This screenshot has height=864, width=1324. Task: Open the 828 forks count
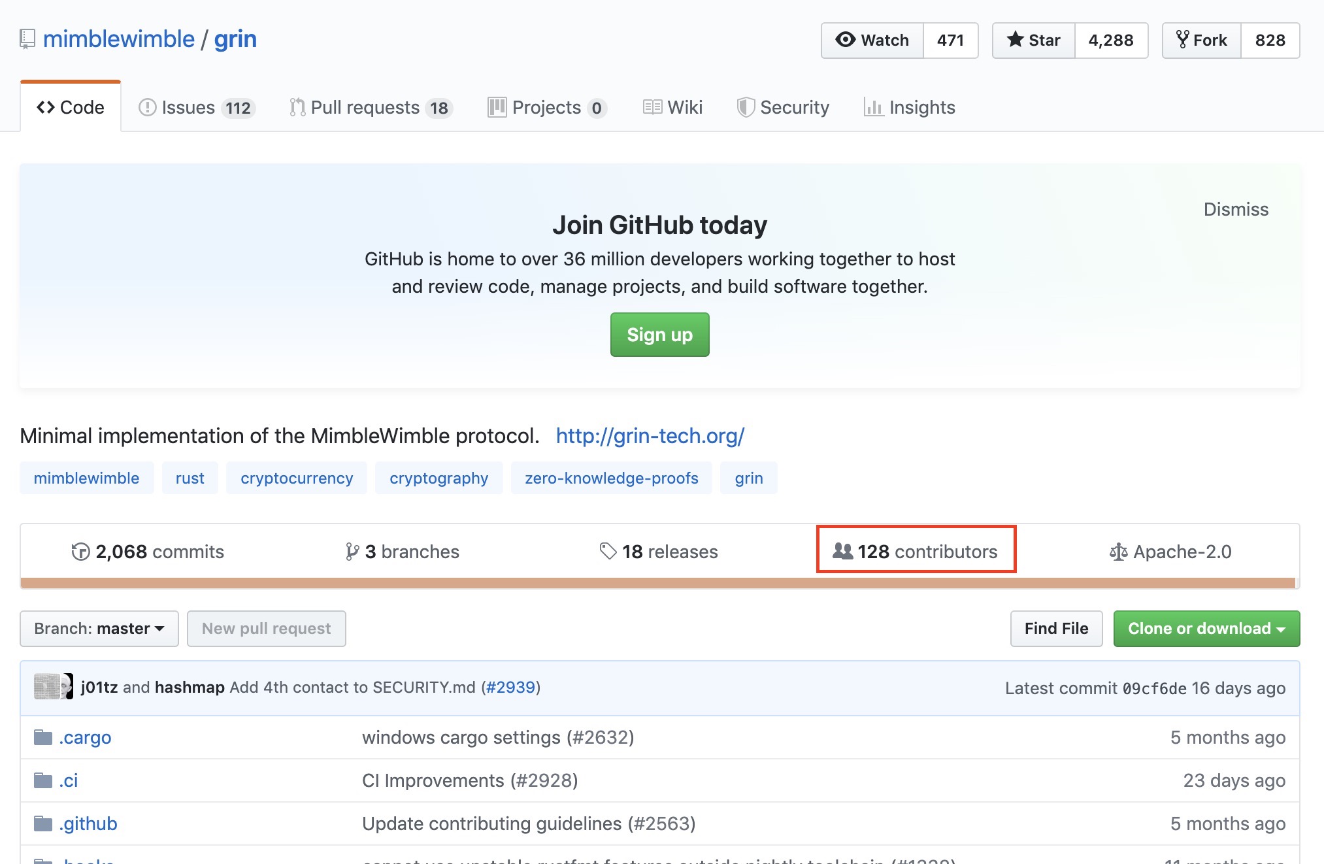pos(1270,41)
